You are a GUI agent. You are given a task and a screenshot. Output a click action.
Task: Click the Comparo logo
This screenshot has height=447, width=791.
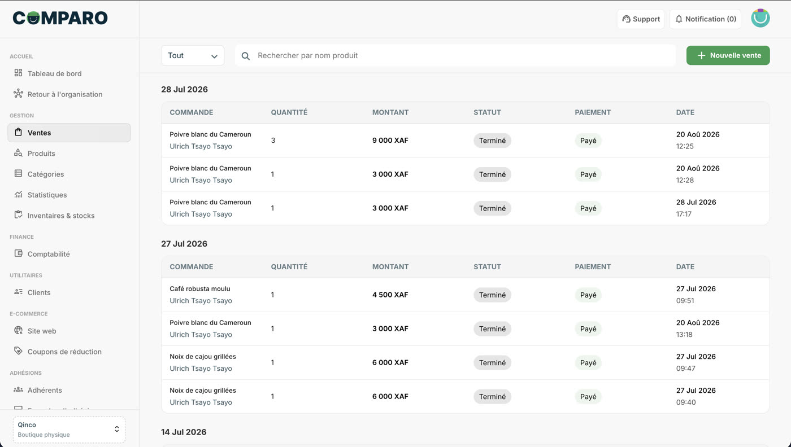point(60,18)
